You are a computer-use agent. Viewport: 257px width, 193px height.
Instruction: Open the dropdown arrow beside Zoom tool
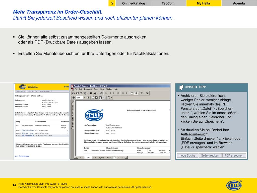coord(139,93)
